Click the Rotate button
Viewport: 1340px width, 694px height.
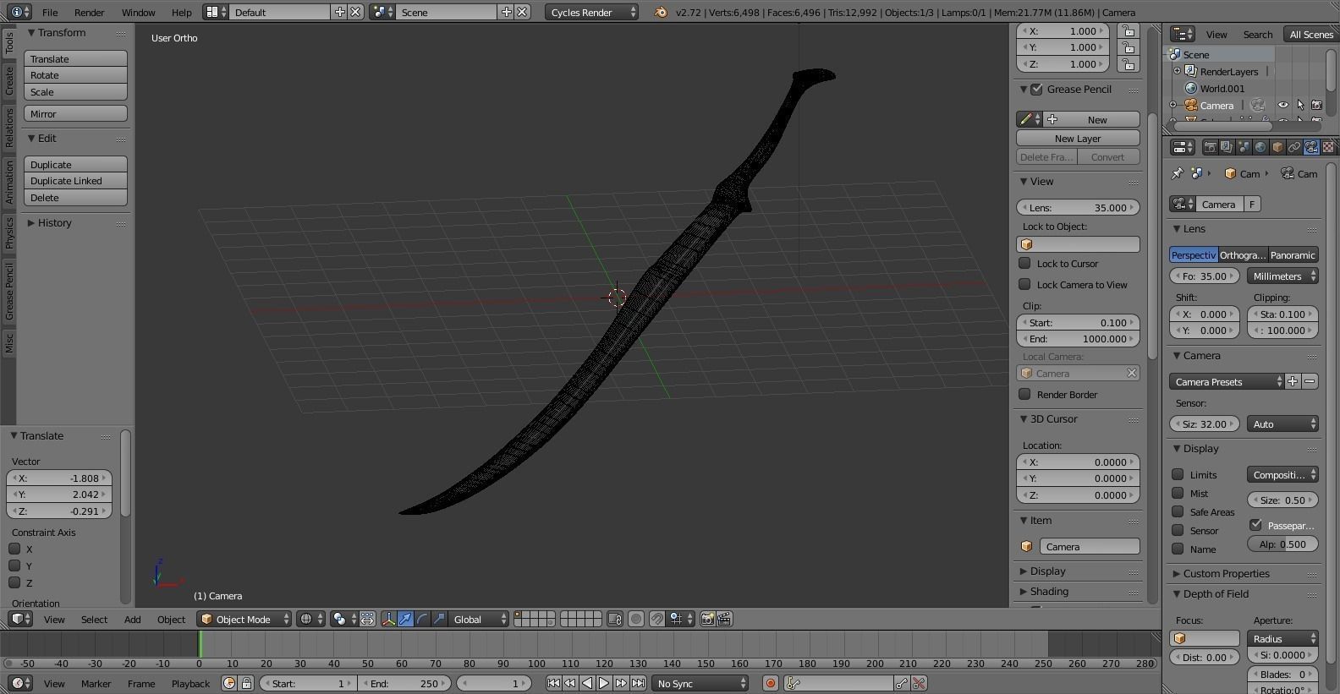[75, 74]
